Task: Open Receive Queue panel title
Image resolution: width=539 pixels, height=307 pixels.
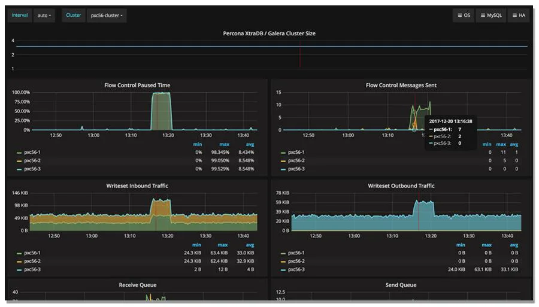Action: tap(138, 285)
